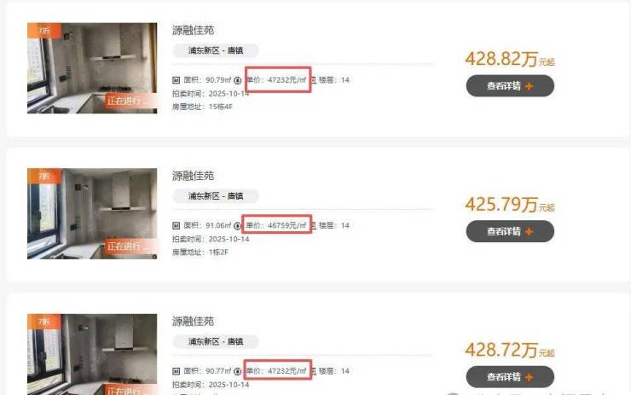The width and height of the screenshot is (631, 395).
Task: Select the 浦东新区 - 唐镇 tag in the first listing
Action: coord(216,50)
